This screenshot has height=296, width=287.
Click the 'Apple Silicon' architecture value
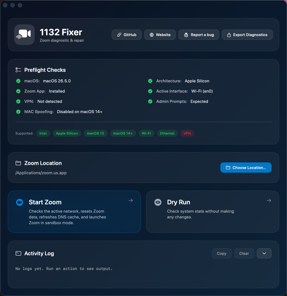[x=197, y=81]
